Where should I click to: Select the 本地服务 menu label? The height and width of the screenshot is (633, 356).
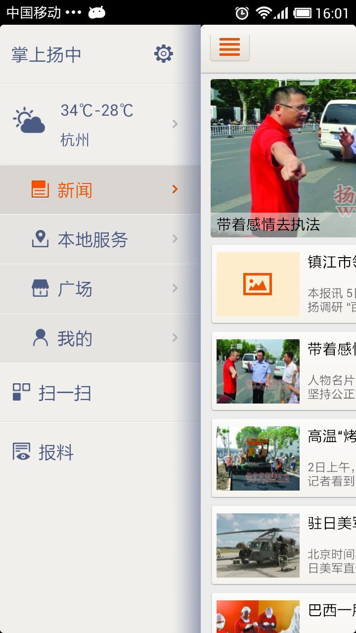pyautogui.click(x=92, y=239)
